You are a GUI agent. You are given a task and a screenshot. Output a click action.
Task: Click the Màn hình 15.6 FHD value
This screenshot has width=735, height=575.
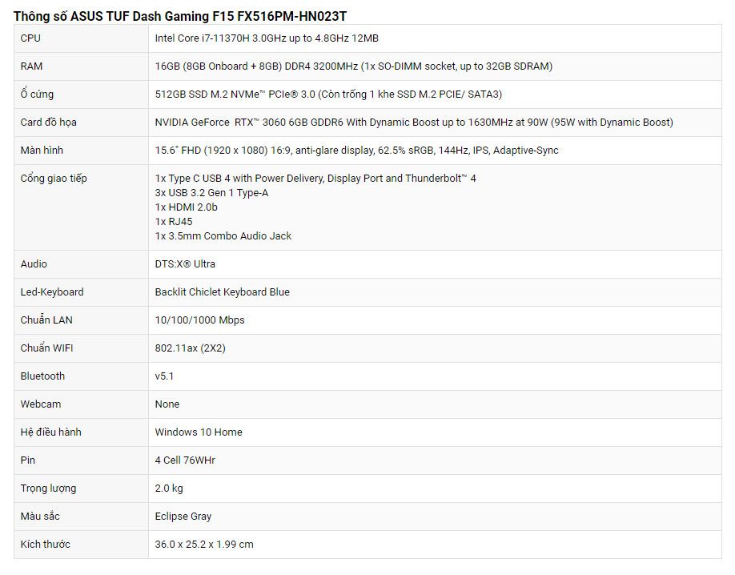coord(357,150)
